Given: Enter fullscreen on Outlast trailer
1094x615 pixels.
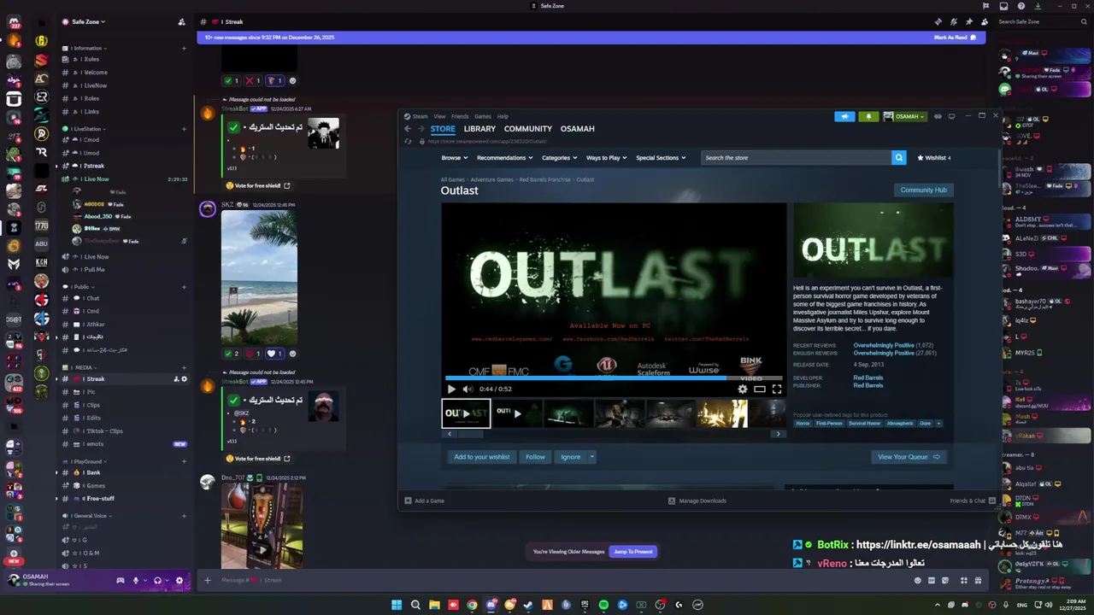Looking at the screenshot, I should 776,389.
